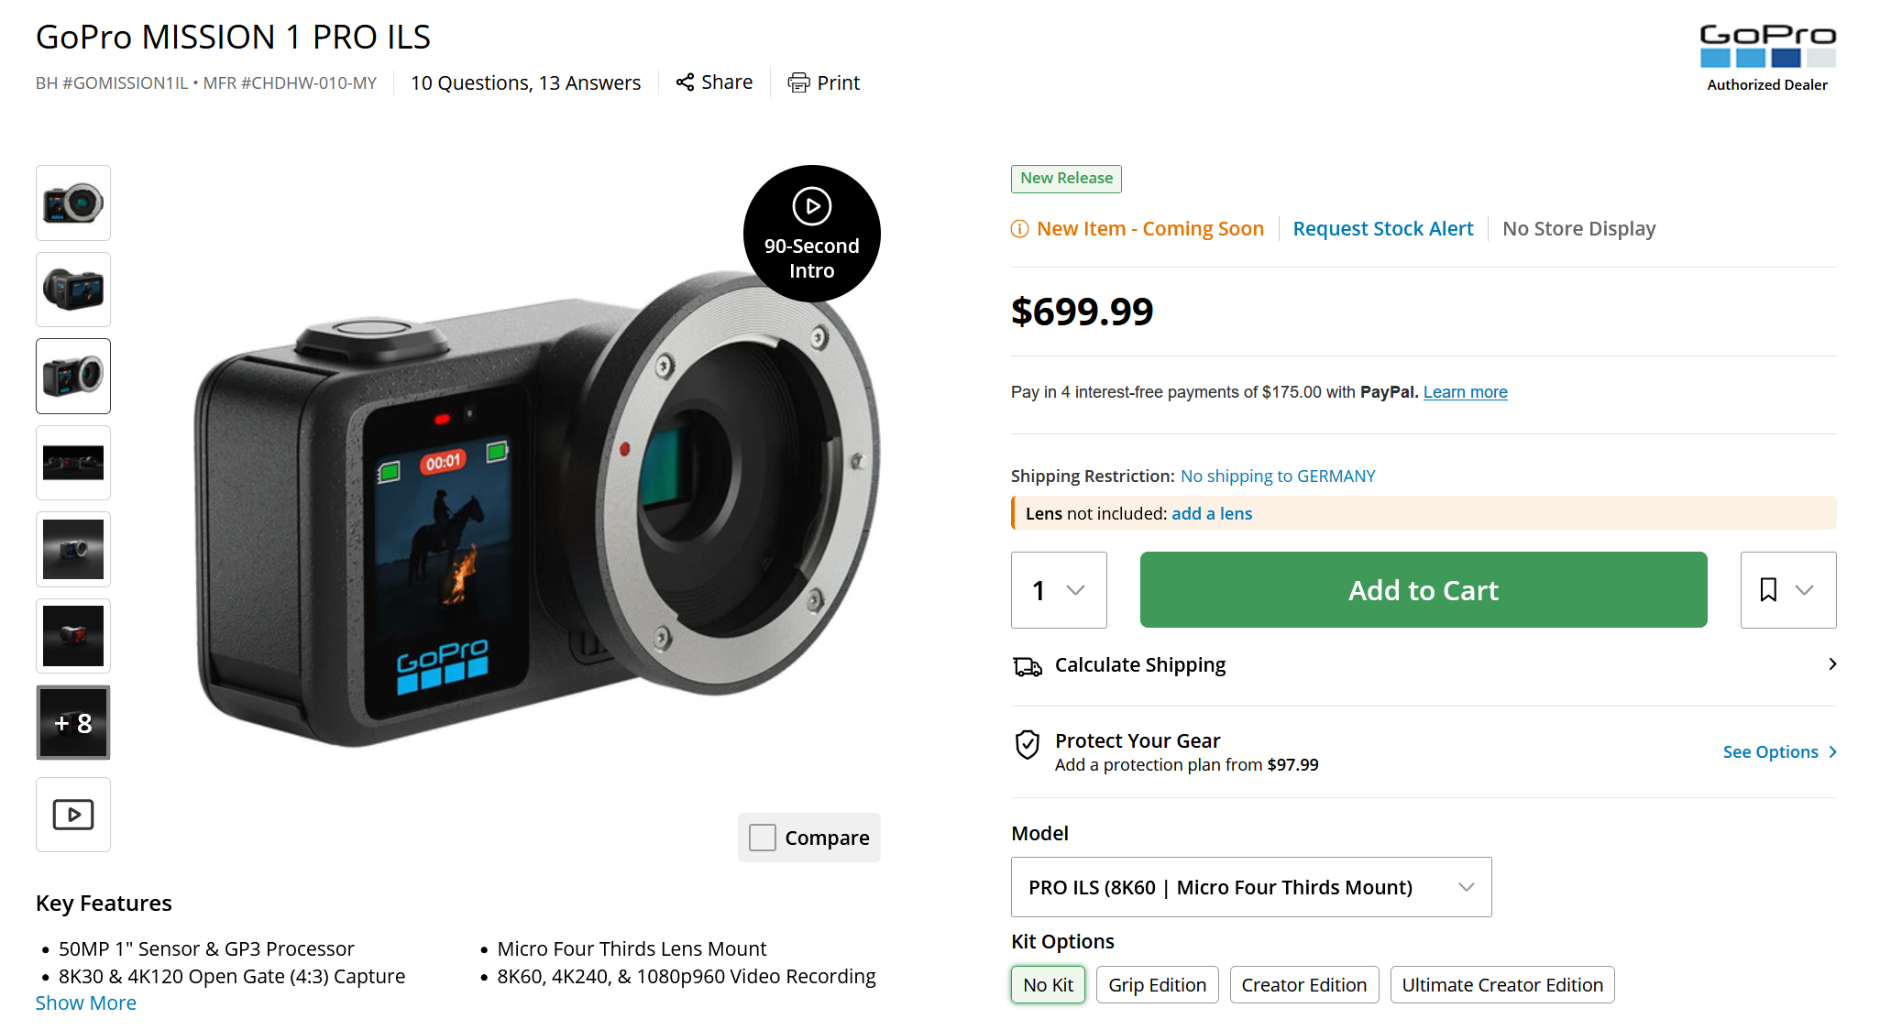Open the Model selection dropdown

(x=1251, y=887)
